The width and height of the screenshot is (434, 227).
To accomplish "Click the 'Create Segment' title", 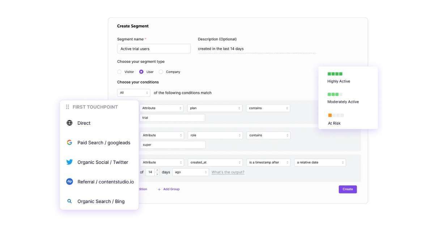I will coord(133,26).
